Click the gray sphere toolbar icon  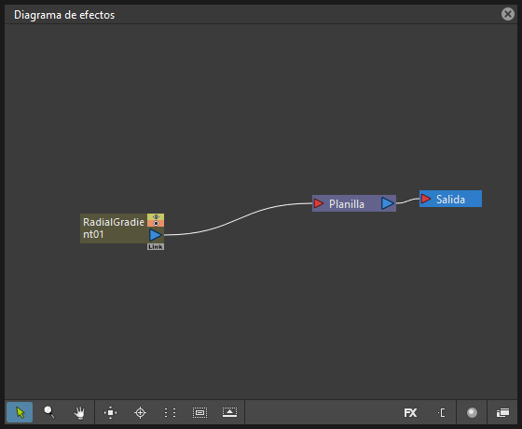click(472, 412)
